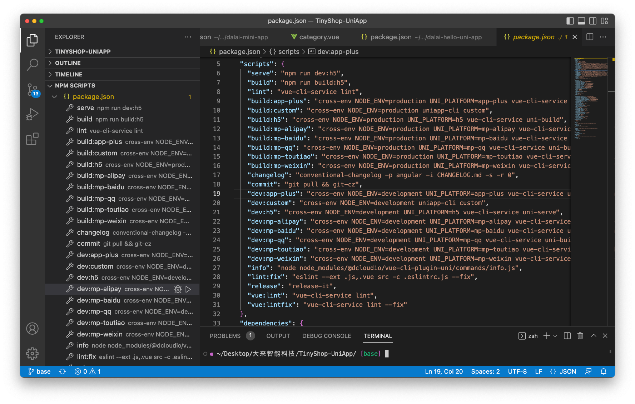Screen dimensions: 635x404
Task: Open the Extensions view
Action: point(33,139)
